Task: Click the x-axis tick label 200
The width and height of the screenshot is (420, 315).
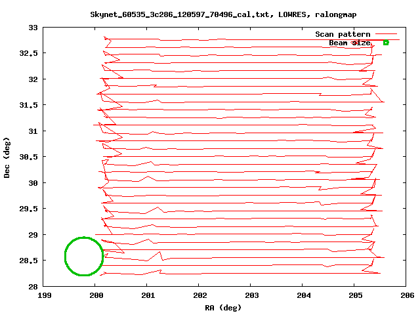Action: pos(96,295)
